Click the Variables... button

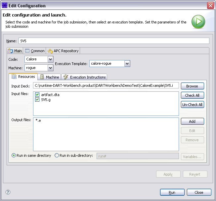[x=192, y=157]
